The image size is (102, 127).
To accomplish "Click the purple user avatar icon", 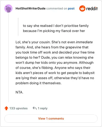I will pyautogui.click(x=8, y=8).
